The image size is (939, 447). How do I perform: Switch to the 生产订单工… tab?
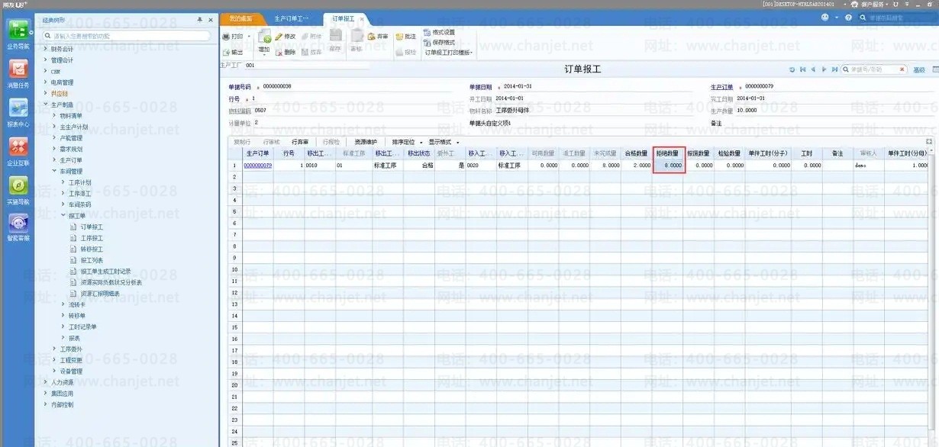tap(292, 18)
